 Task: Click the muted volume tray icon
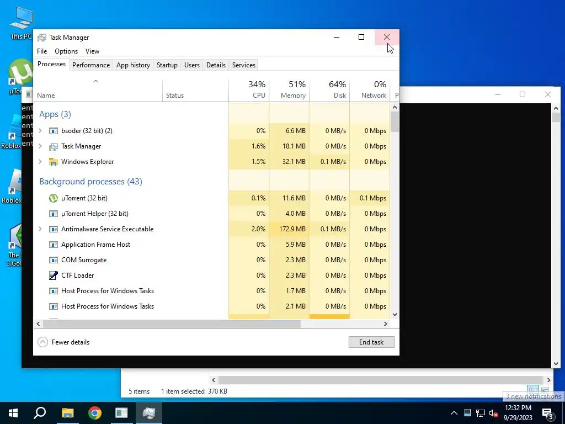tap(494, 413)
